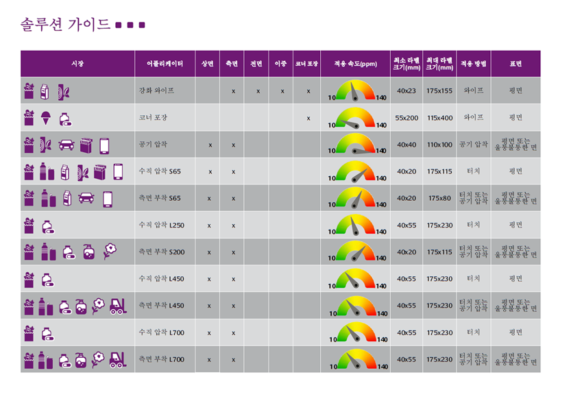Click the 적용 속도(ppm) column header
The image size is (569, 401).
click(x=356, y=64)
